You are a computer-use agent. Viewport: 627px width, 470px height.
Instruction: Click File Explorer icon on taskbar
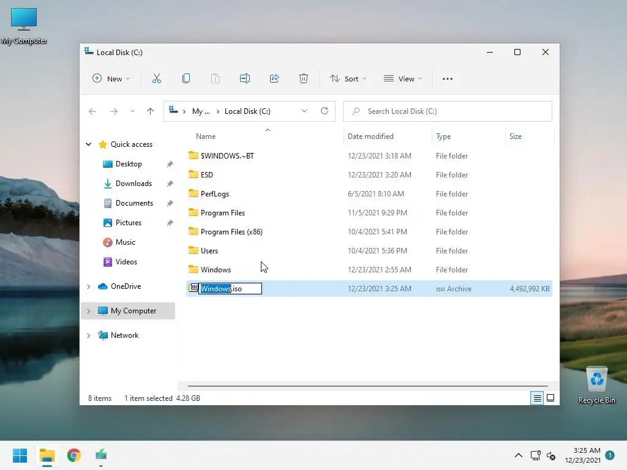click(47, 455)
